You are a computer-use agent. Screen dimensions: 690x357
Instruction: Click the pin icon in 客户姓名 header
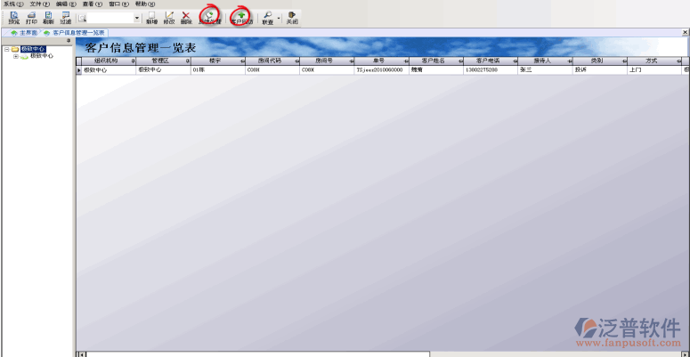pyautogui.click(x=460, y=61)
